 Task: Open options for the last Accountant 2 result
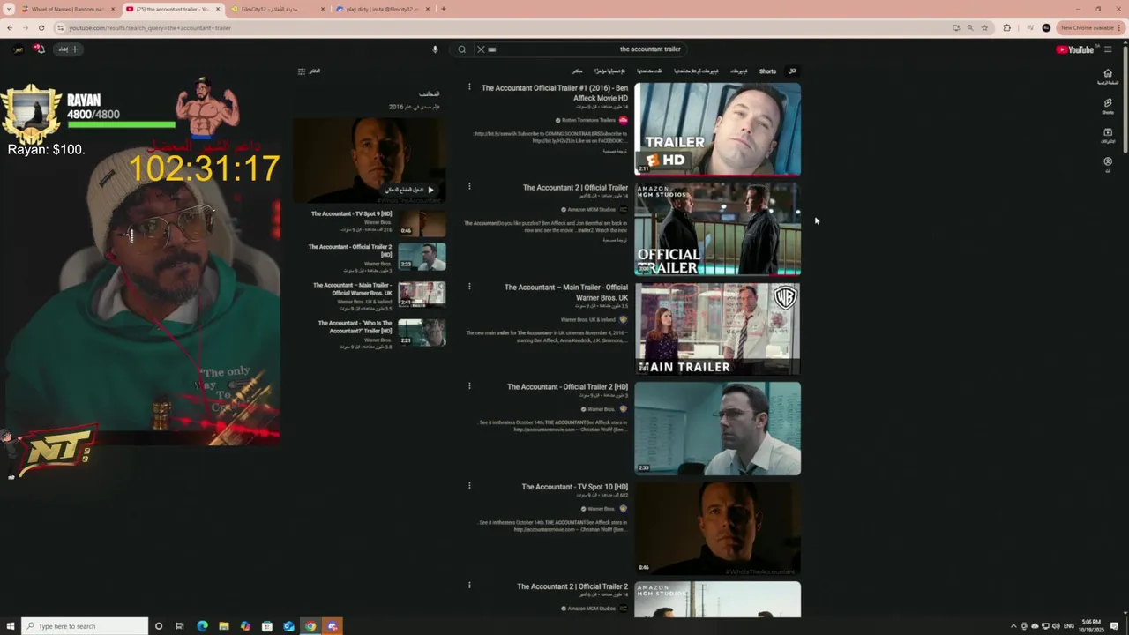tap(469, 586)
